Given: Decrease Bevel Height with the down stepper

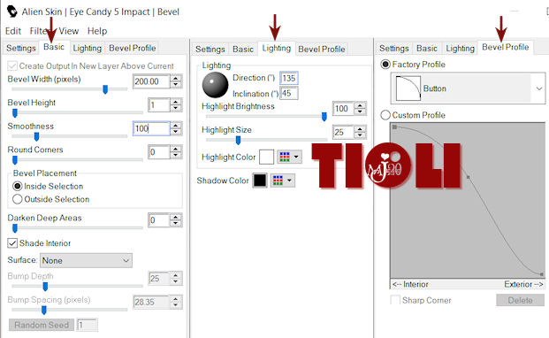Looking at the screenshot, I should tap(176, 108).
